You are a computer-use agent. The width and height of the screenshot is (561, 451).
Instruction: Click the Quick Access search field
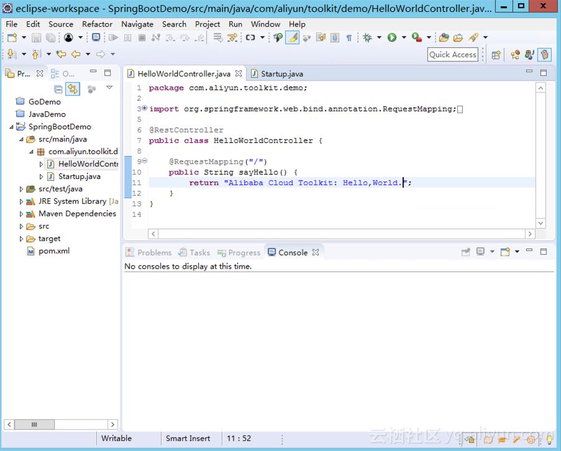tap(453, 55)
